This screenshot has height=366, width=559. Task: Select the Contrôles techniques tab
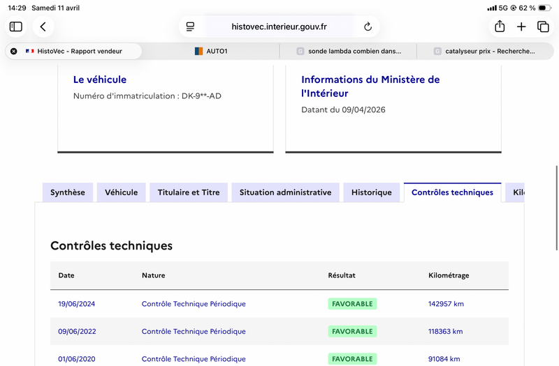pyautogui.click(x=452, y=192)
